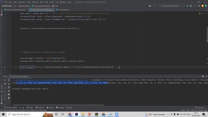Viewport: 208px width, 117px height.
Task: Open Run panel settings gear
Action: coord(203,76)
